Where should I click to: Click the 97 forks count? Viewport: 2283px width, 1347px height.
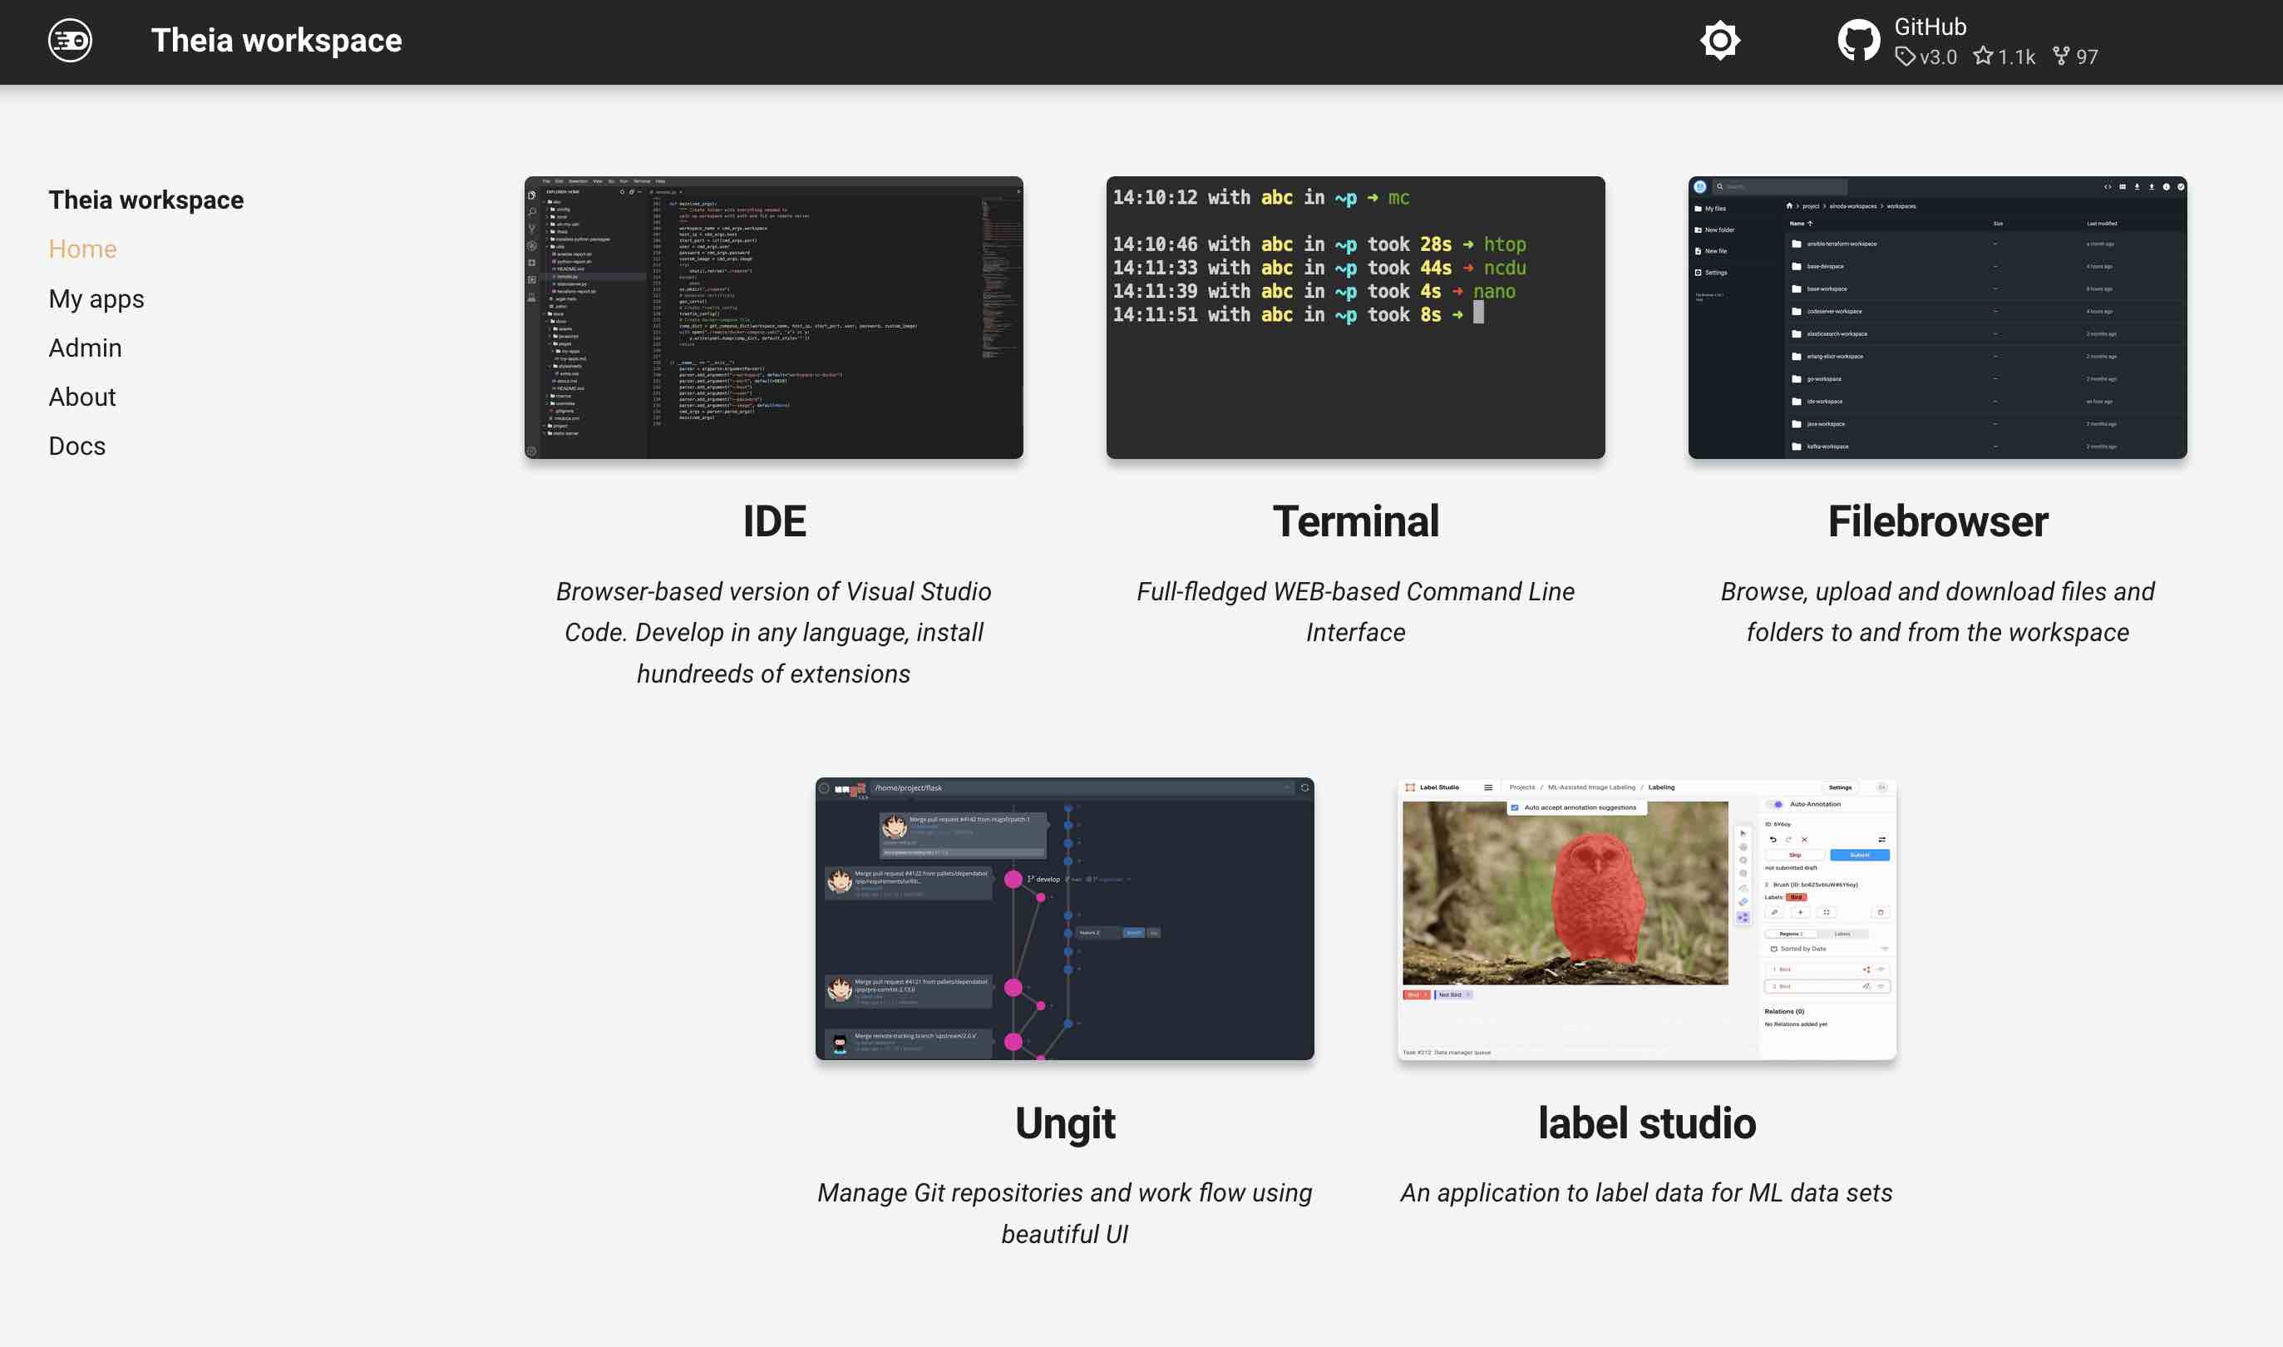pyautogui.click(x=2075, y=57)
